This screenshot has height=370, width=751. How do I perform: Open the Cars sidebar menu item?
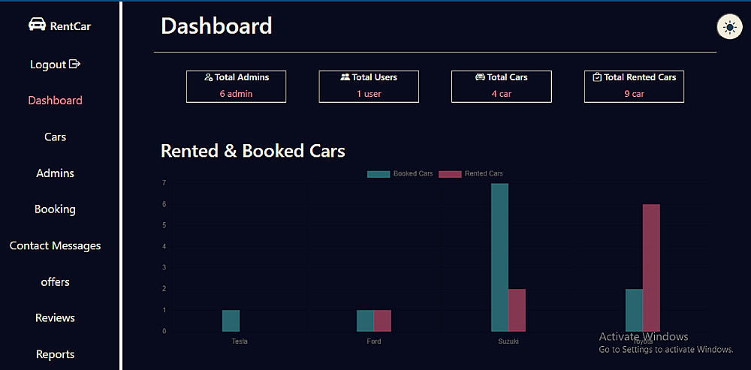[56, 137]
